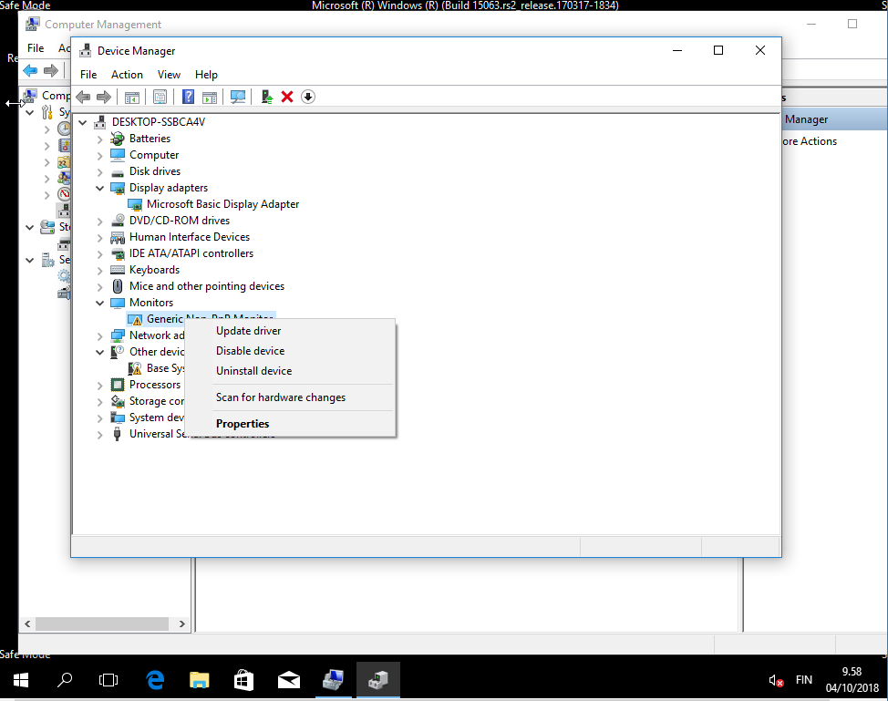Click blue Back arrow in Computer Management toolbar

pos(30,70)
